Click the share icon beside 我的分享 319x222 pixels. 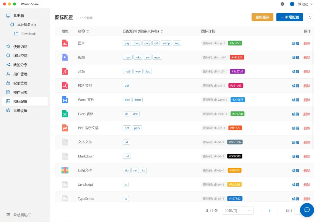(8, 65)
